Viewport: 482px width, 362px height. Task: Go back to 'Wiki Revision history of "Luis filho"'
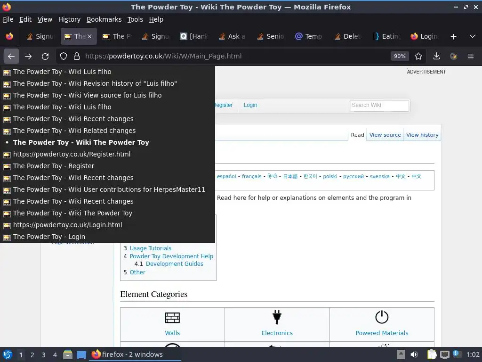pos(107,83)
